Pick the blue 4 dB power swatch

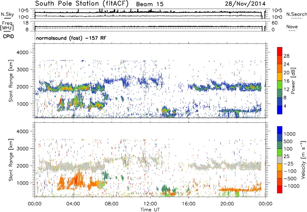[x=280, y=110]
